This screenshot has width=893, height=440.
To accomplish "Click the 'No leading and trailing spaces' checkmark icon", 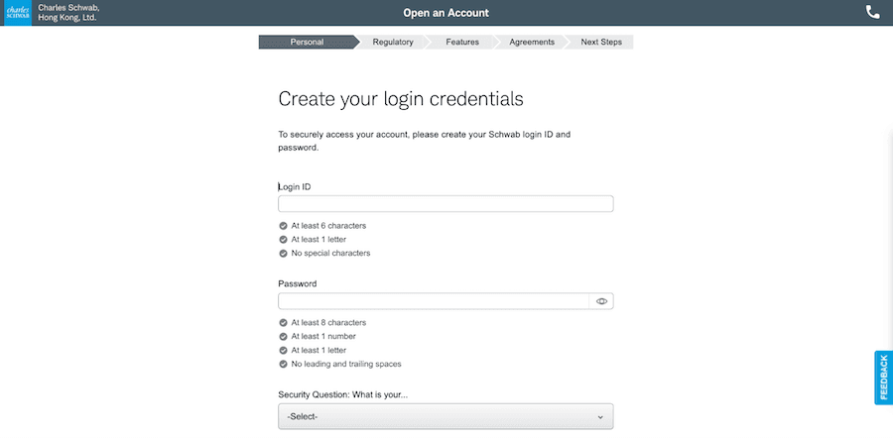I will (284, 364).
